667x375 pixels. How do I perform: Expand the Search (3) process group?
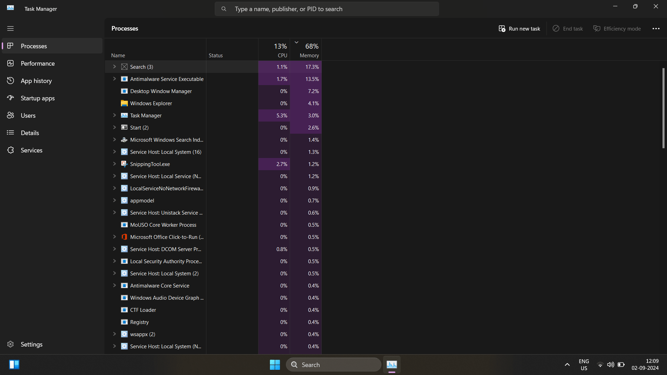[114, 67]
